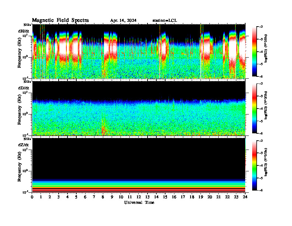Viewport: 292px width, 226px height.
Task: Click the "-5" tick on the dD/dt color bar
Action: point(261,121)
